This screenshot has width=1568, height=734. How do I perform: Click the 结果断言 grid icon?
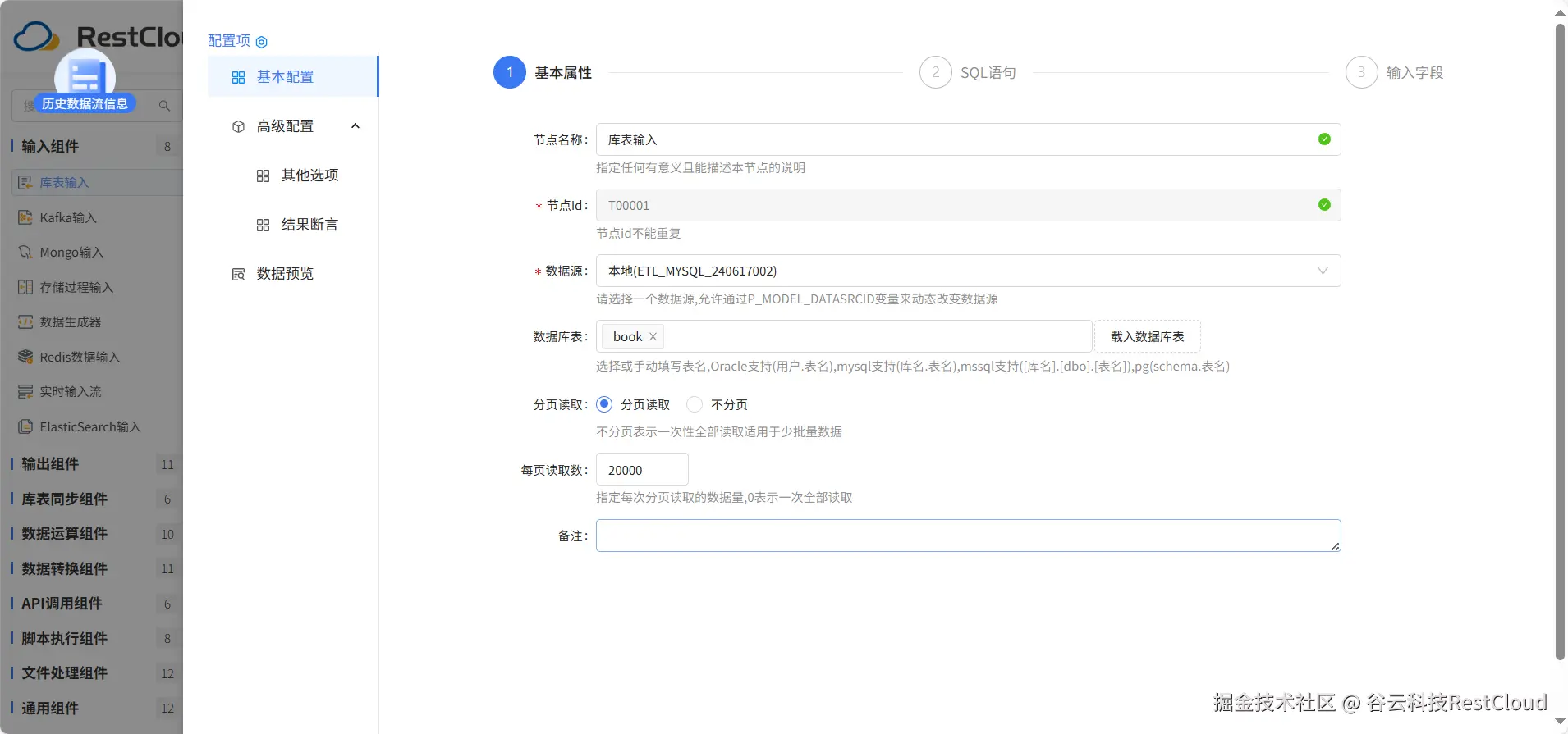click(263, 225)
